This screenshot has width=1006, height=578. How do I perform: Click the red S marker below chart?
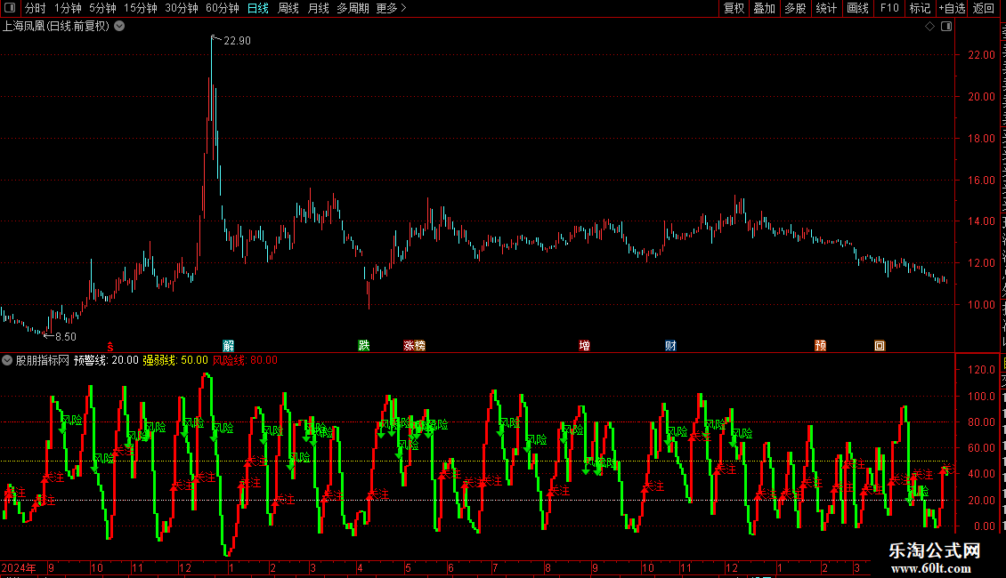[110, 347]
